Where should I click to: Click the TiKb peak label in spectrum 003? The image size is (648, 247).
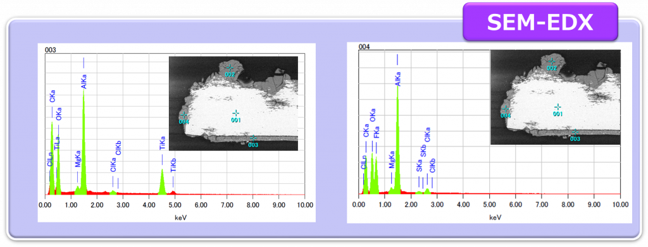click(173, 165)
